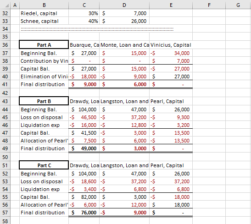Select row 41 header

5,84
